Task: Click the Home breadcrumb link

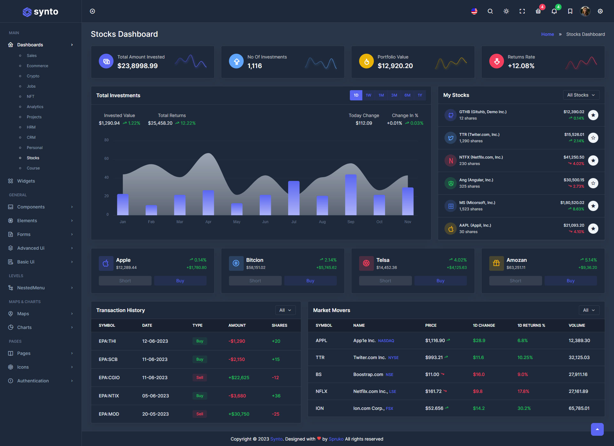Action: pyautogui.click(x=547, y=34)
